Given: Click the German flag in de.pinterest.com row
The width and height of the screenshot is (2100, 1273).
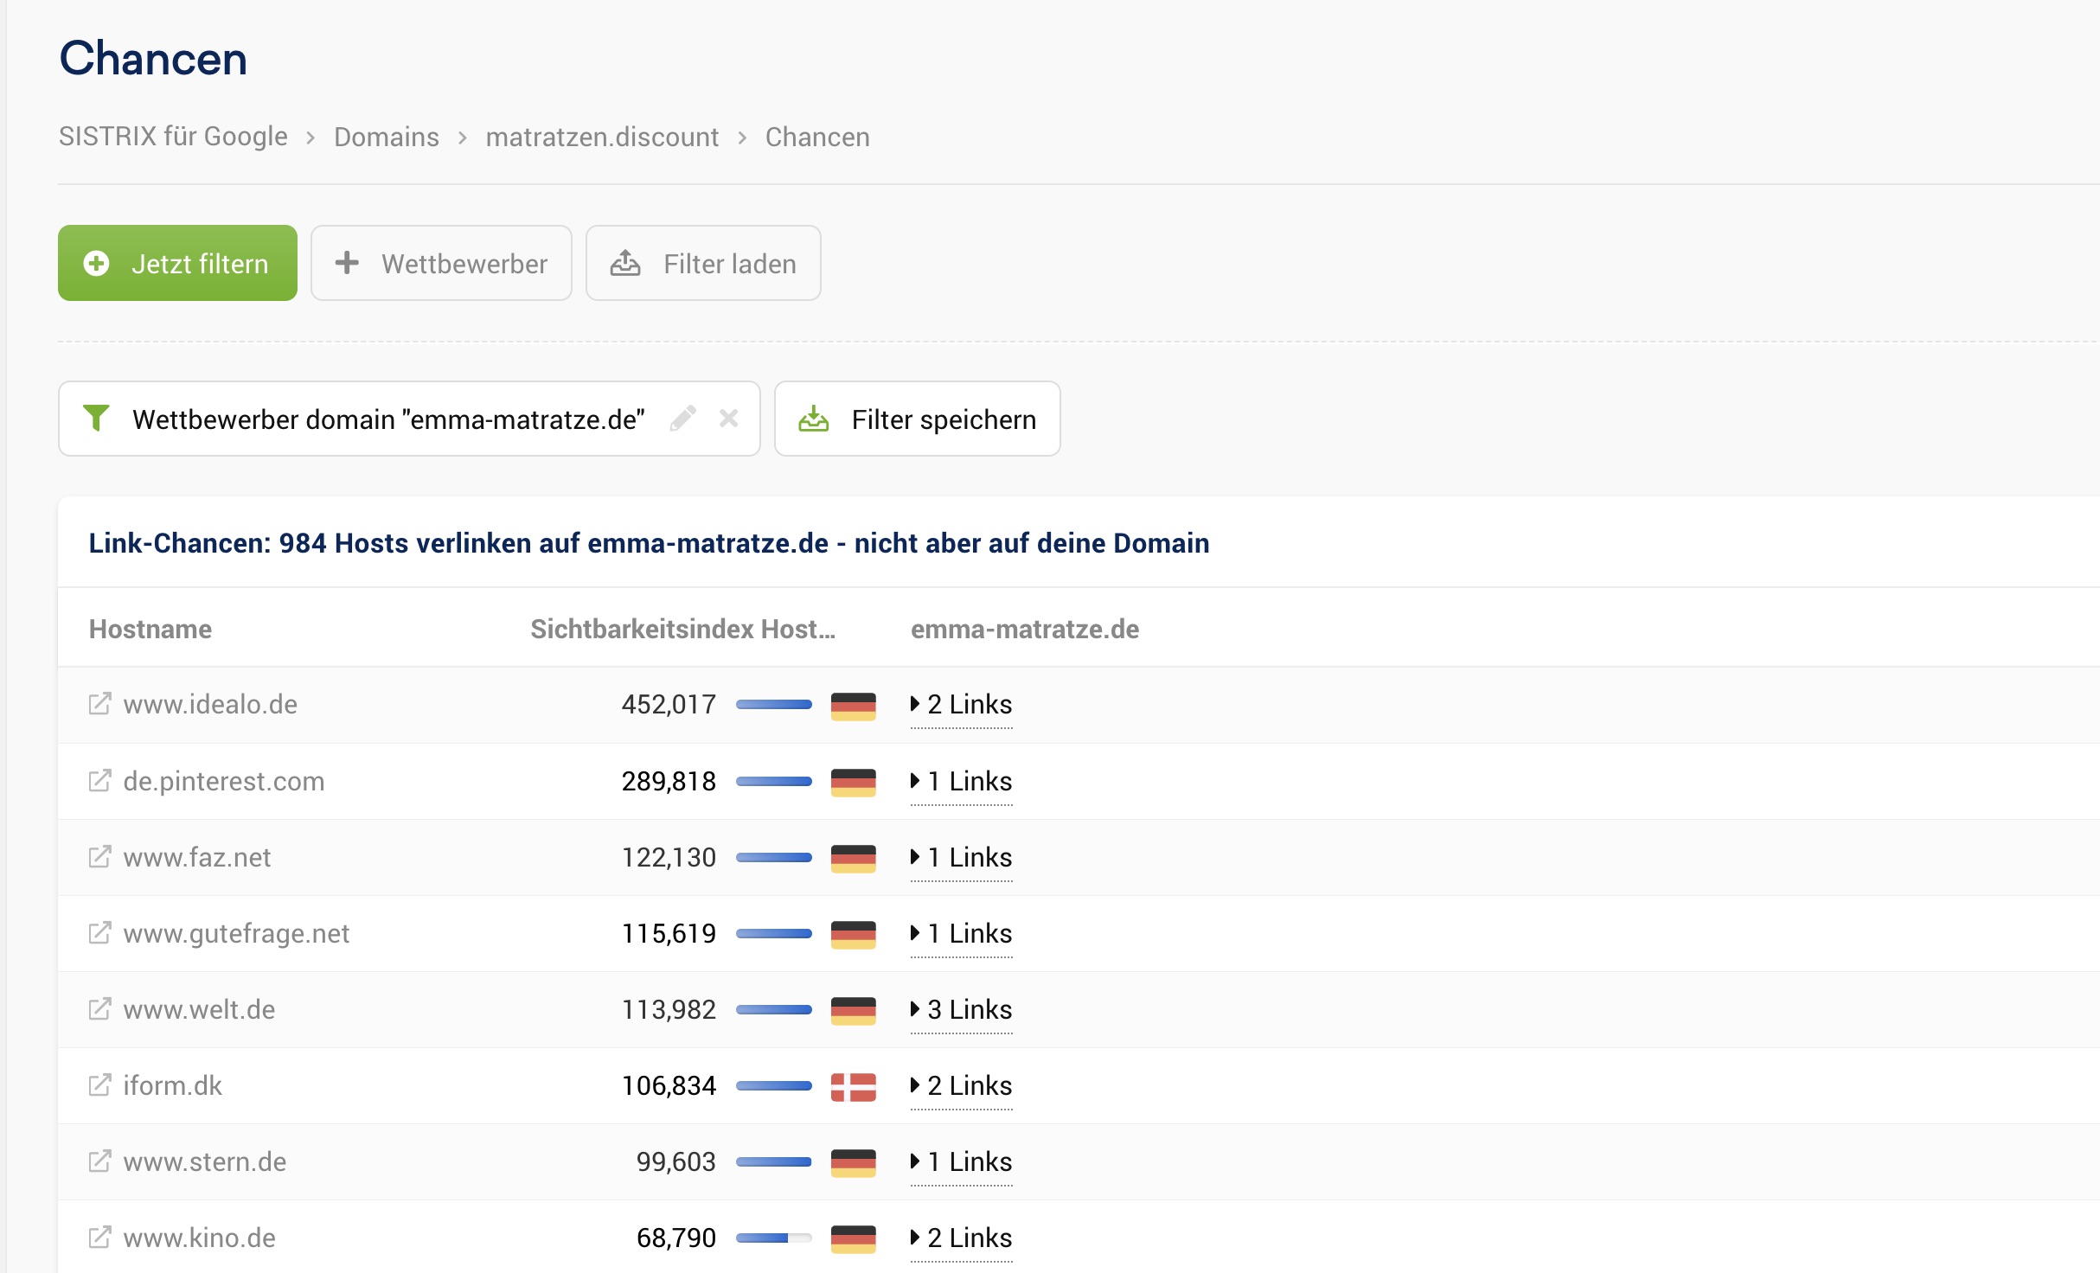Looking at the screenshot, I should (853, 783).
